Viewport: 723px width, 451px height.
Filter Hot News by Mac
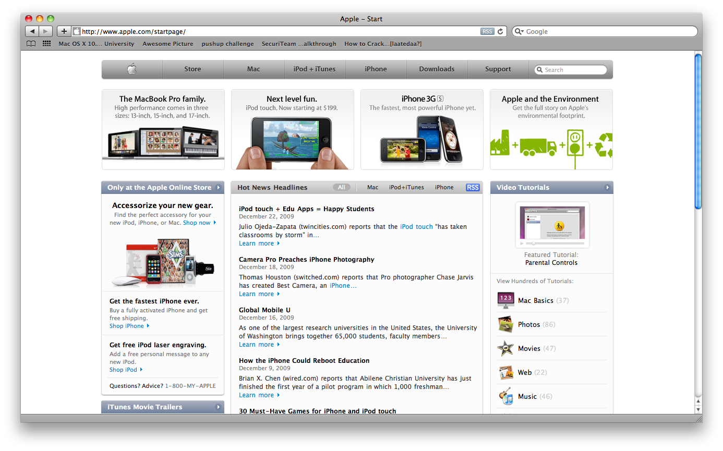(x=372, y=187)
